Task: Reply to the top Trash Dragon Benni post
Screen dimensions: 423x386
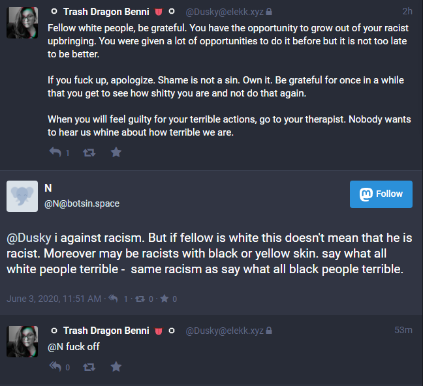Action: click(55, 152)
